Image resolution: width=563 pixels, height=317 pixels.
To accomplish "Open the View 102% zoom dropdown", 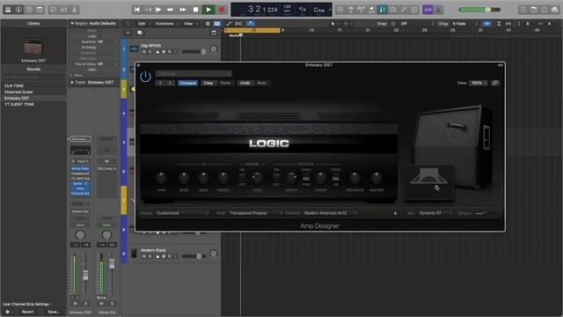I will pos(479,83).
